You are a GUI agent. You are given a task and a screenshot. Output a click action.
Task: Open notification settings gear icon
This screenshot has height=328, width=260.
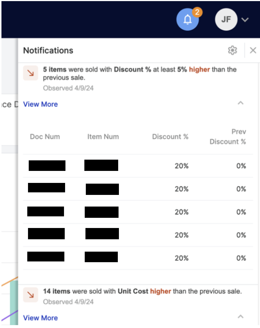[232, 51]
